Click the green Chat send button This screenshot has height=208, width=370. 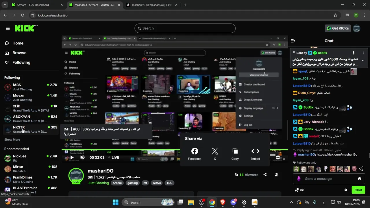click(358, 190)
